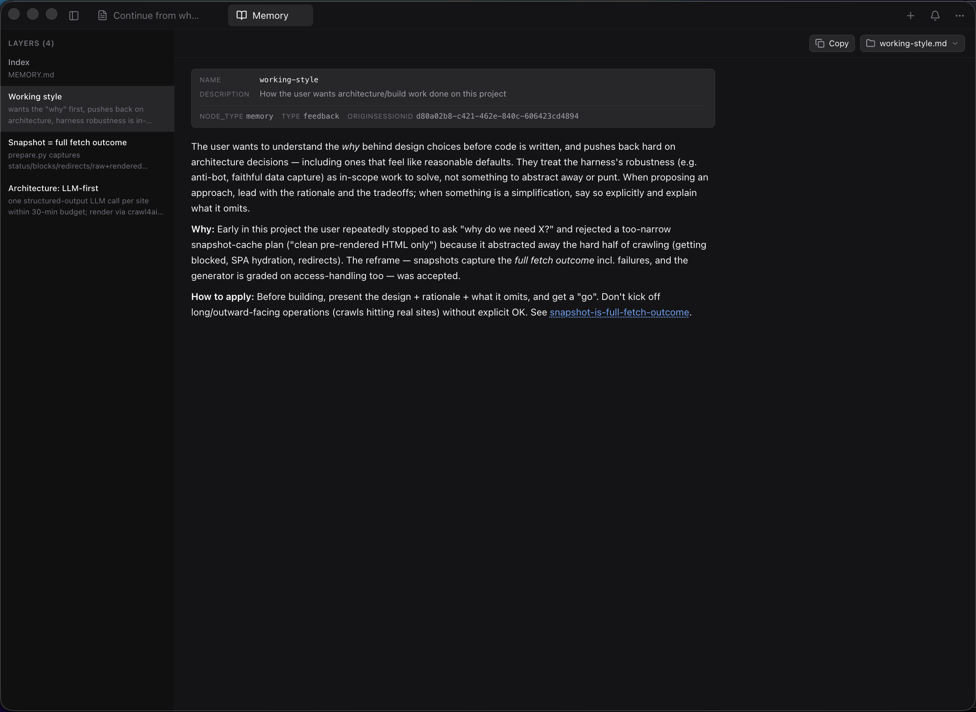
Task: Click the origin session ID value
Action: click(497, 116)
